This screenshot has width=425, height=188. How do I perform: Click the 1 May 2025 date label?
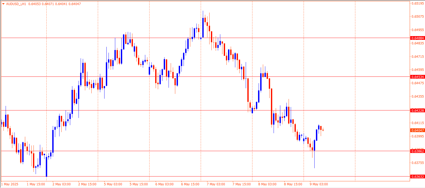pyautogui.click(x=10, y=184)
